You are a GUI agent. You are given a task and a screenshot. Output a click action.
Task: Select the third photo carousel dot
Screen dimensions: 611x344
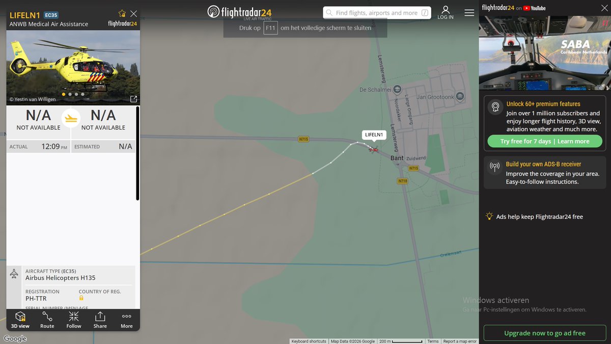pyautogui.click(x=76, y=94)
